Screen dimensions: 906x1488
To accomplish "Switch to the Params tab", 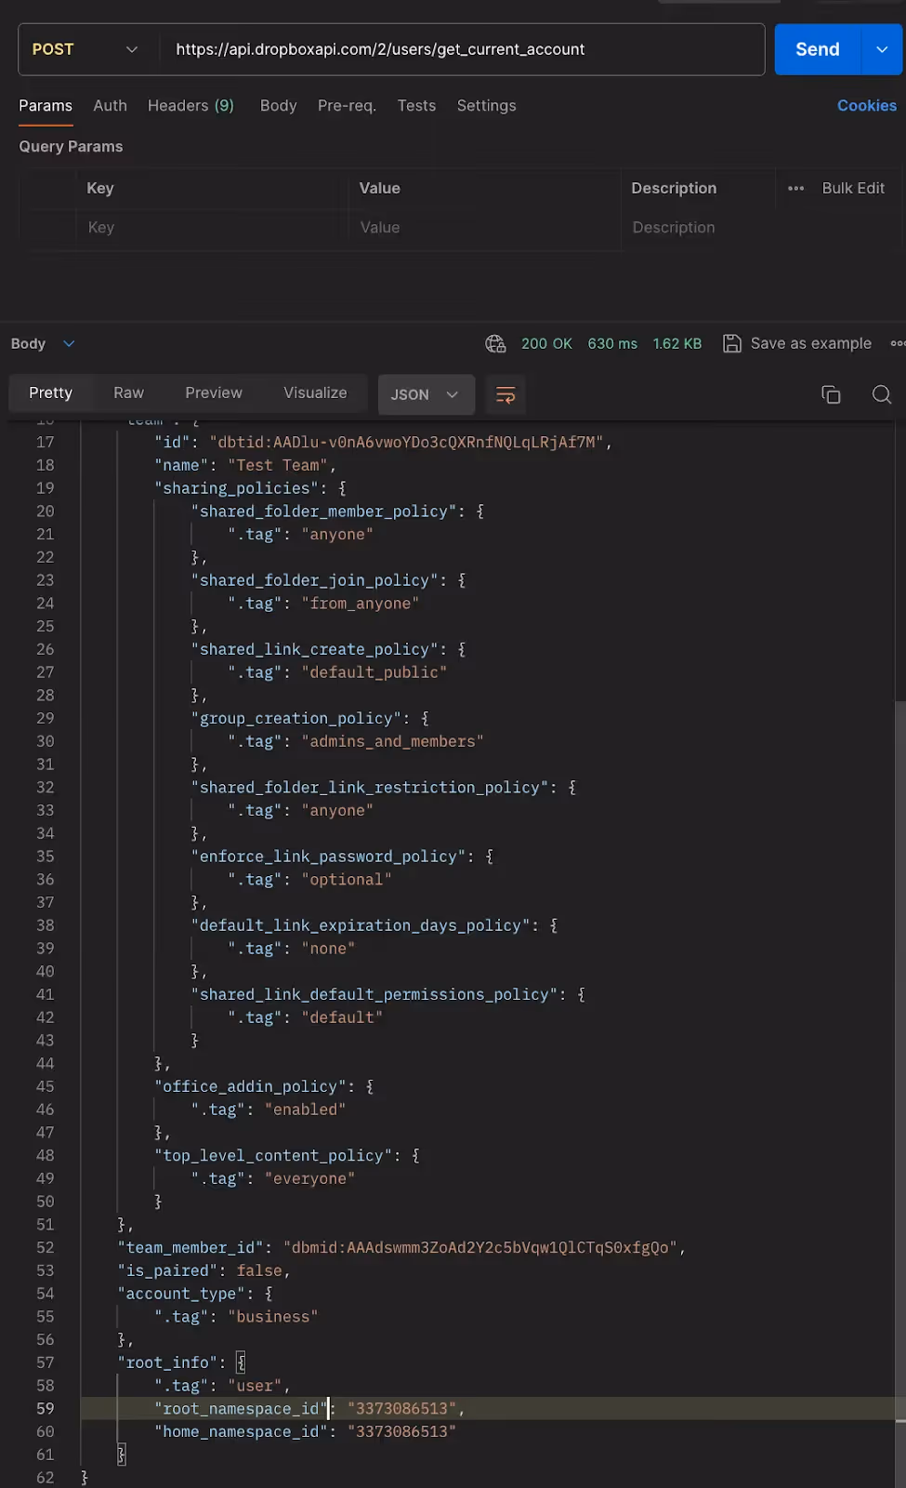I will [46, 106].
